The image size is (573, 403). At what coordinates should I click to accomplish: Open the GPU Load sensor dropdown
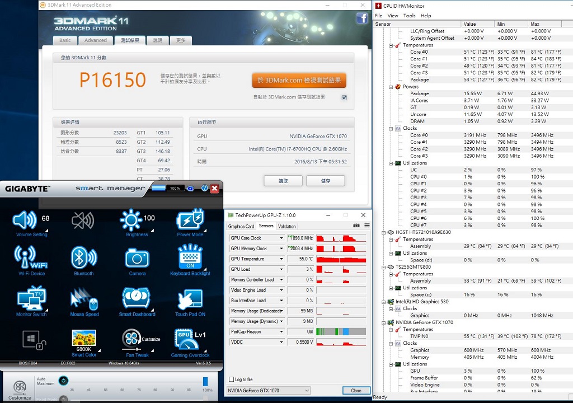point(281,269)
